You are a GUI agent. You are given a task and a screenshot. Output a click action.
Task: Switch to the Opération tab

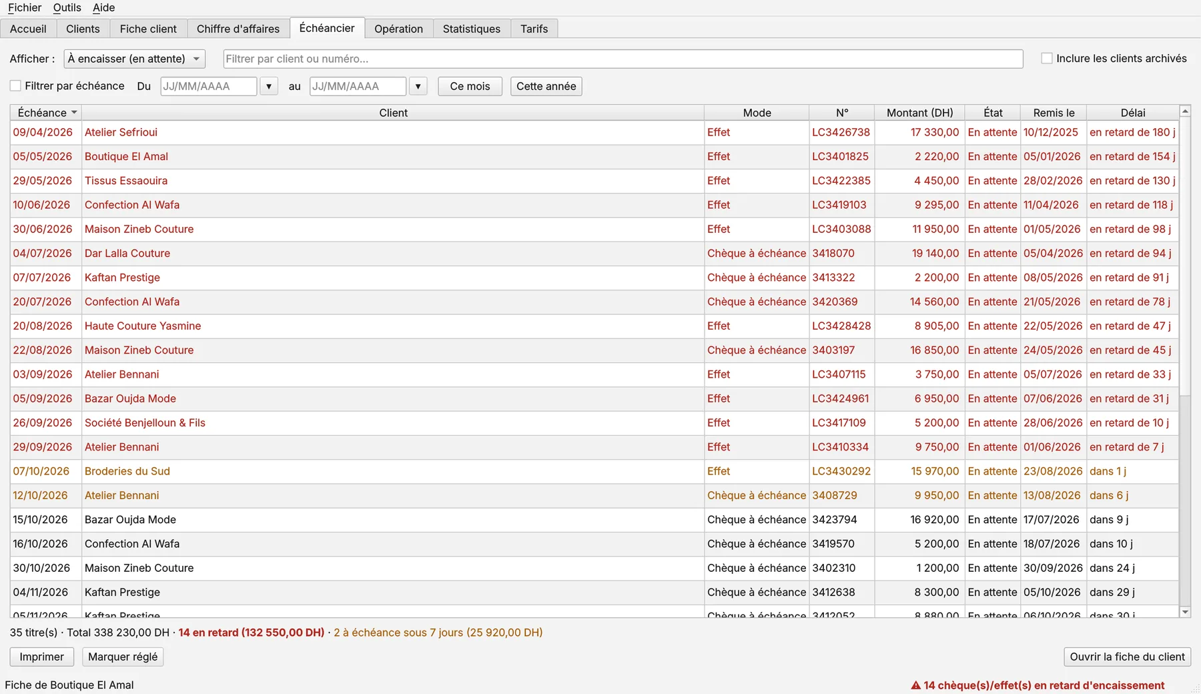[398, 29]
